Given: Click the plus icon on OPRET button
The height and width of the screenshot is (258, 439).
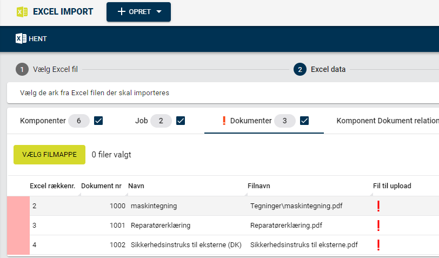Looking at the screenshot, I should tap(121, 12).
